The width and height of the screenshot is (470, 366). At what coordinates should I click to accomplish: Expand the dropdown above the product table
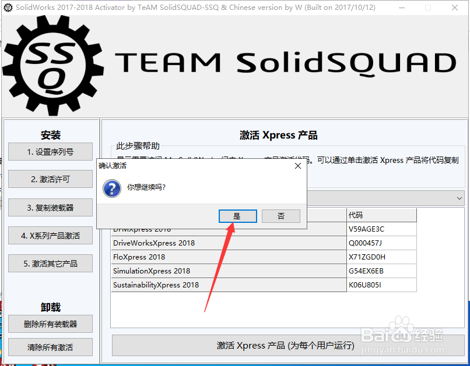click(x=459, y=198)
